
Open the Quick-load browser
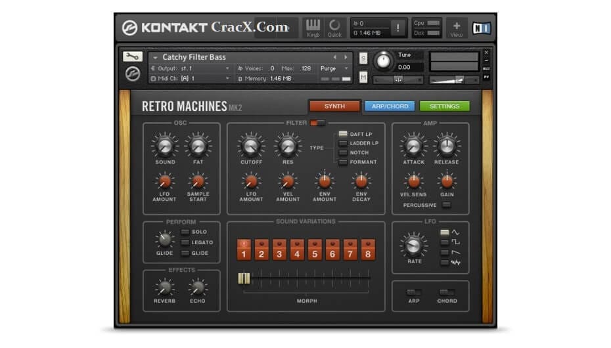pyautogui.click(x=334, y=28)
